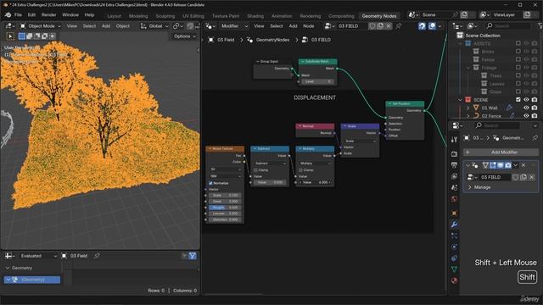Open the Blender logo menu
Screen dimensions: 543x305
point(8,15)
